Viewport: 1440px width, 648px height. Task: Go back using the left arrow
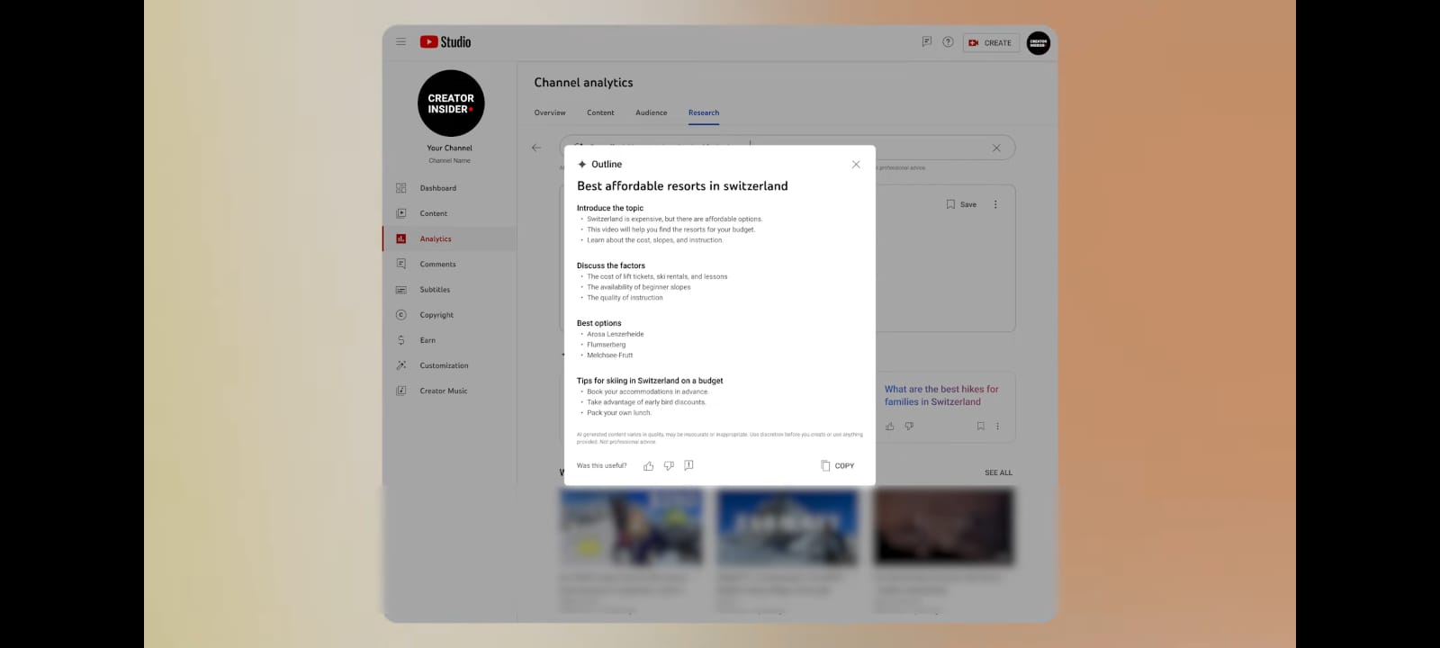536,148
